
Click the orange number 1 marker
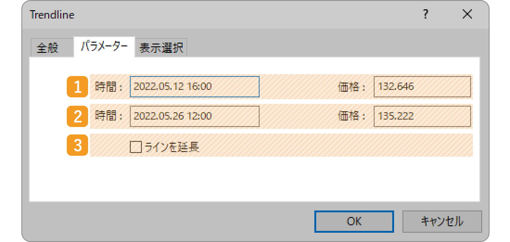pos(77,87)
